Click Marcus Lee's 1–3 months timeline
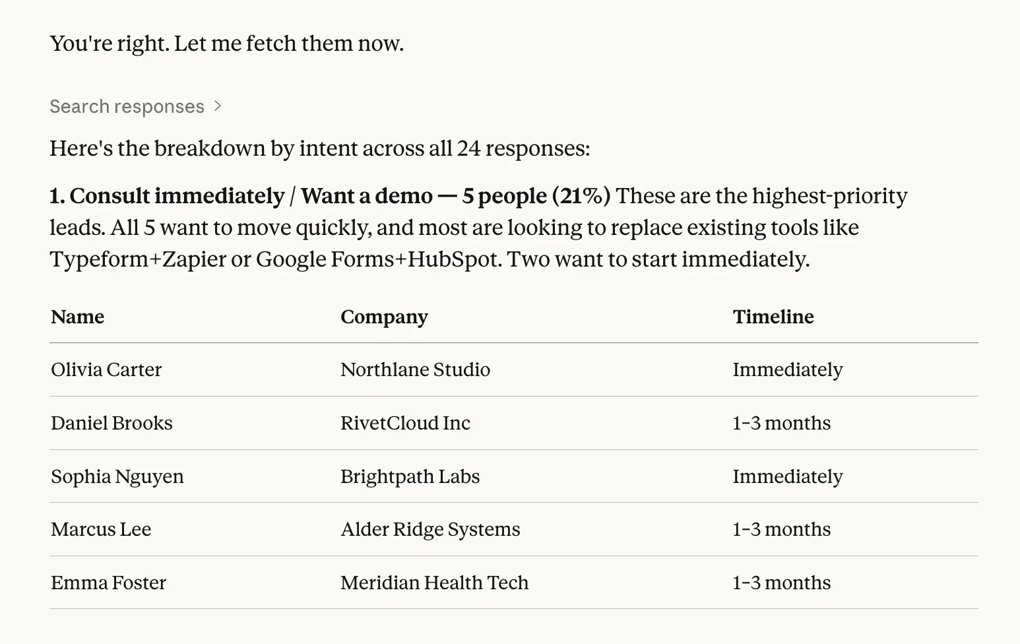1020x644 pixels. 781,529
